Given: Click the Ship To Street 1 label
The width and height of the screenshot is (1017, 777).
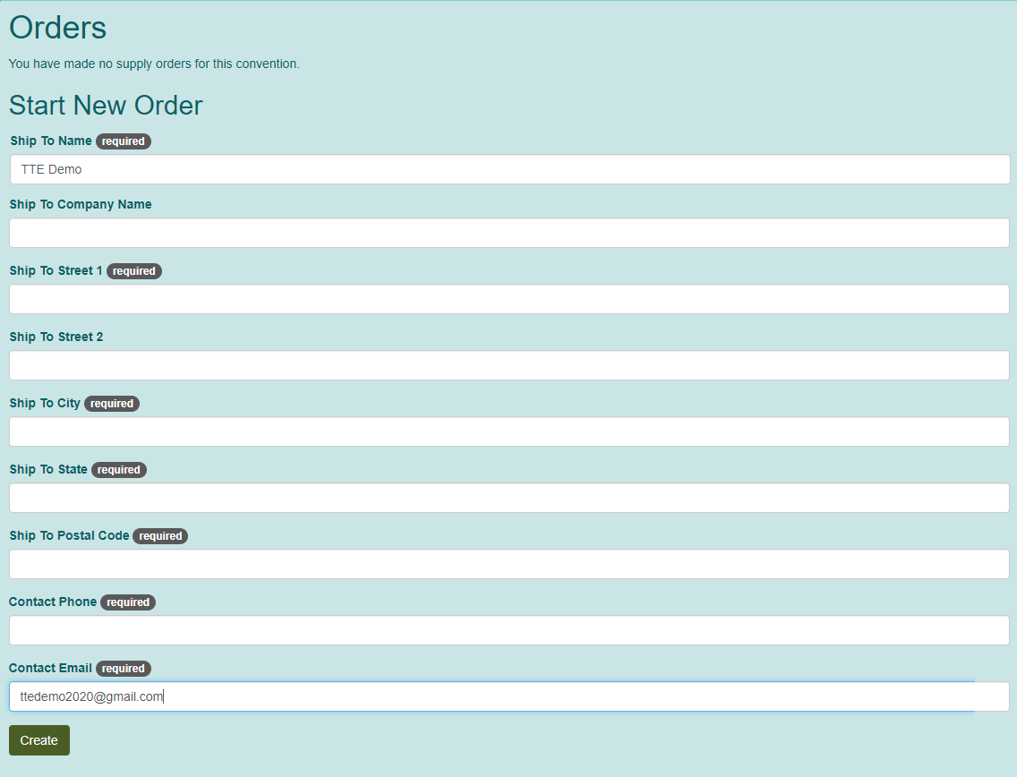Looking at the screenshot, I should (x=56, y=270).
